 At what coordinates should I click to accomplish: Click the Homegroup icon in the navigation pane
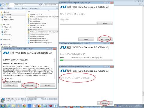click(x=1, y=39)
